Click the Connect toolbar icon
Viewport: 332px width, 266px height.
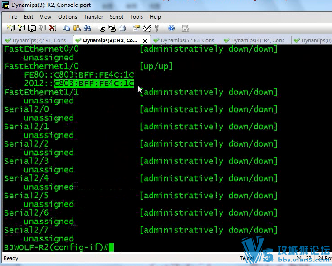pos(10,28)
